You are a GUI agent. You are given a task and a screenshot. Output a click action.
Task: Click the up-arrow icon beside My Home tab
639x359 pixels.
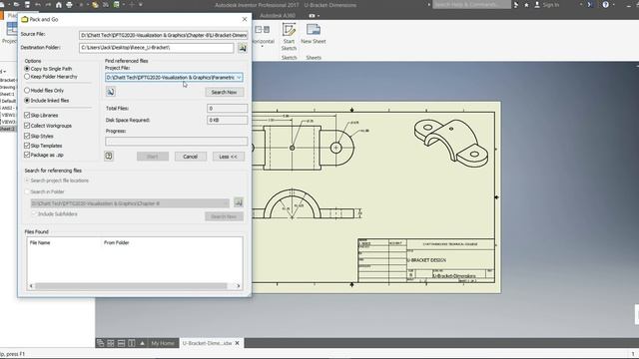(142, 343)
